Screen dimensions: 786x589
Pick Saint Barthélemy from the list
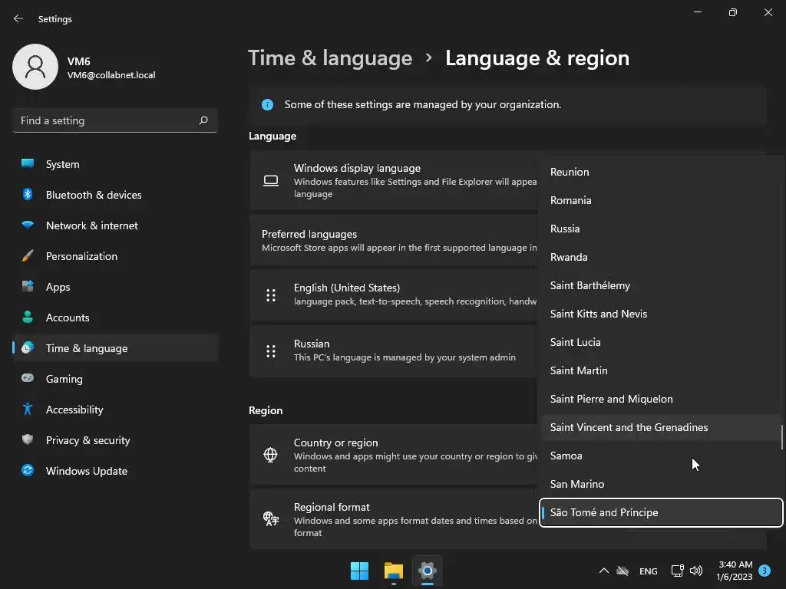click(661, 285)
